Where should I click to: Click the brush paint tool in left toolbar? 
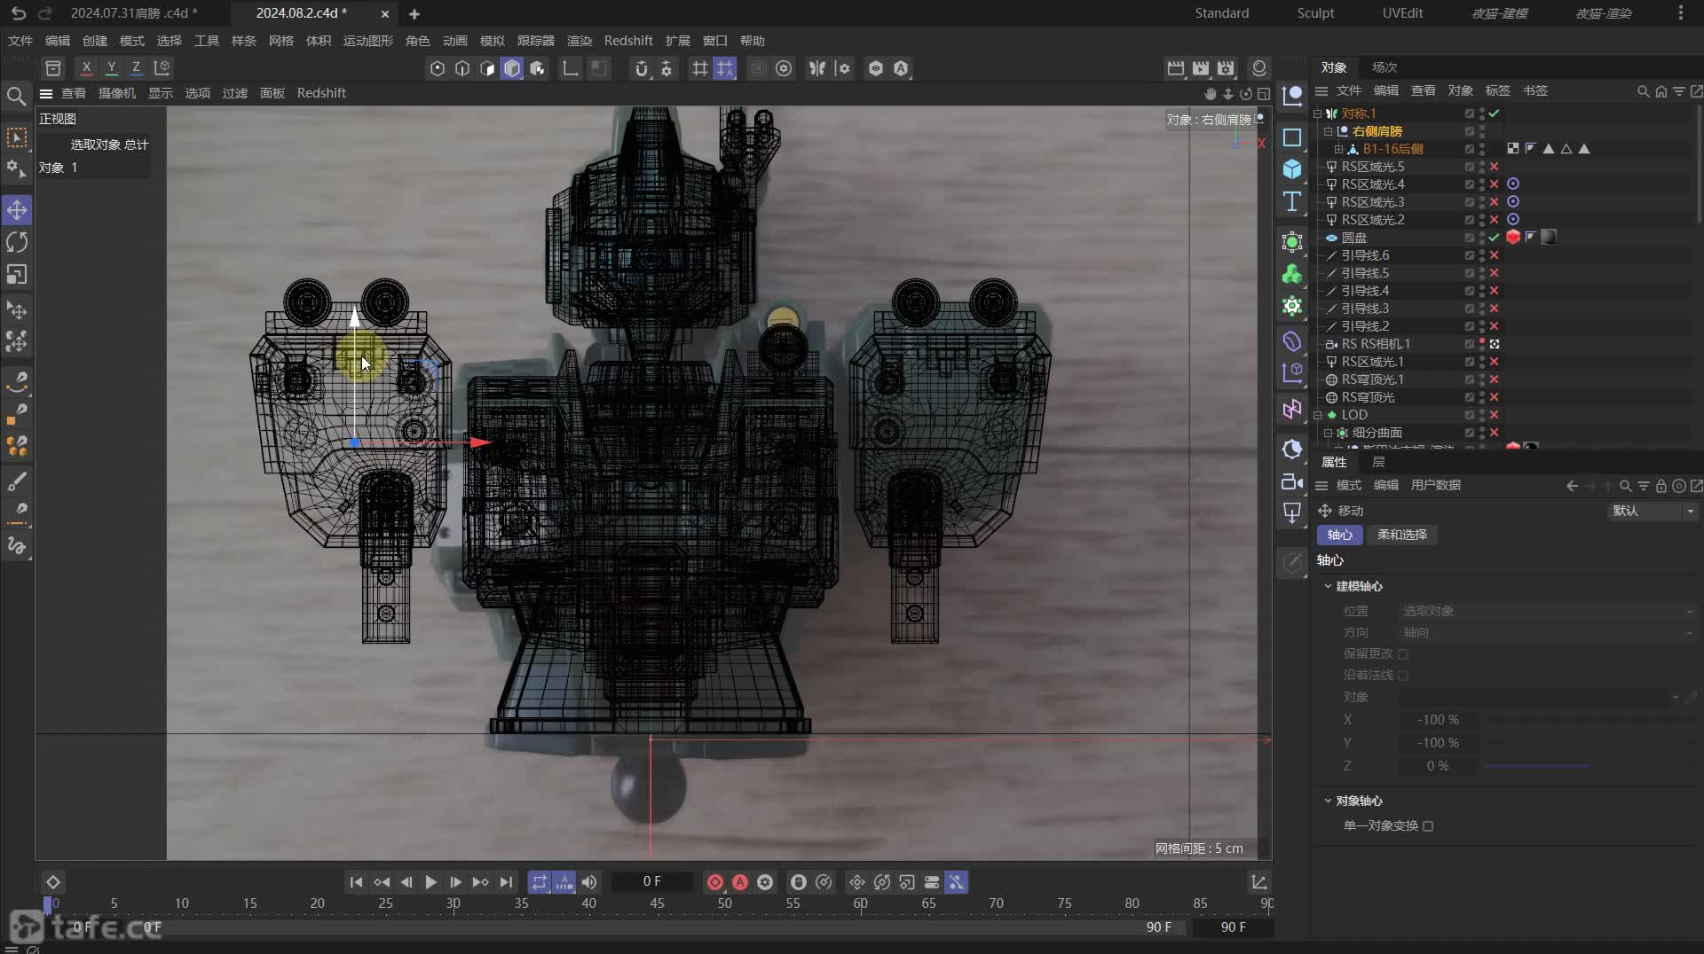tap(17, 481)
